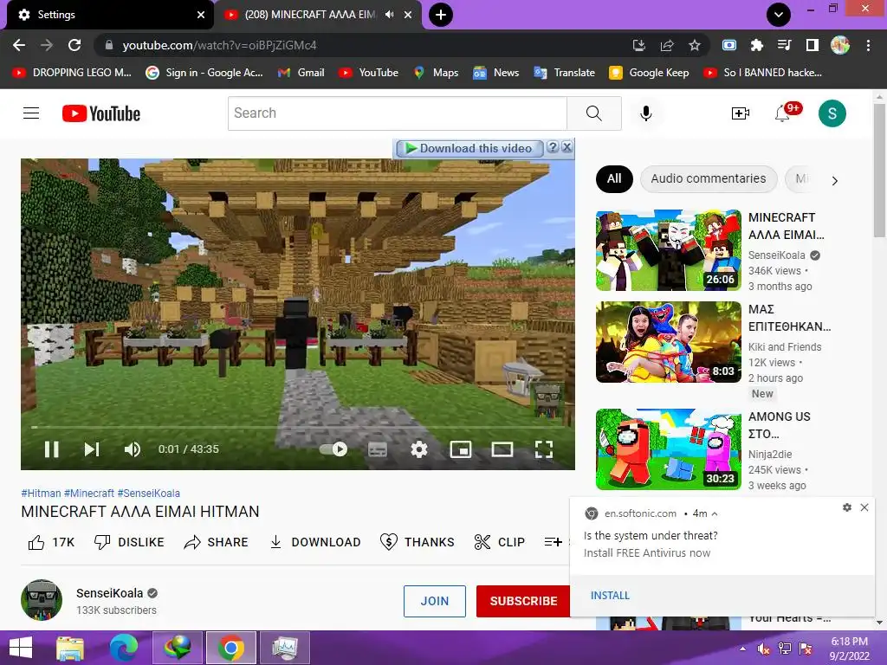Enter full screen video mode
This screenshot has height=665, width=887.
(544, 449)
